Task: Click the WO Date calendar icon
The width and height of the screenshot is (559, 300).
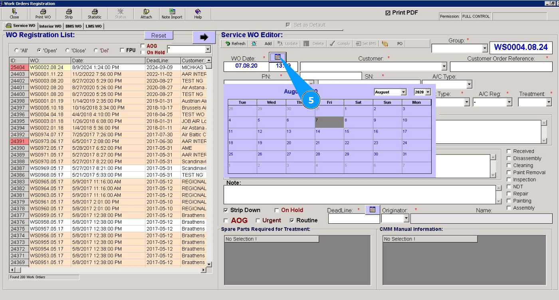Action: [278, 57]
